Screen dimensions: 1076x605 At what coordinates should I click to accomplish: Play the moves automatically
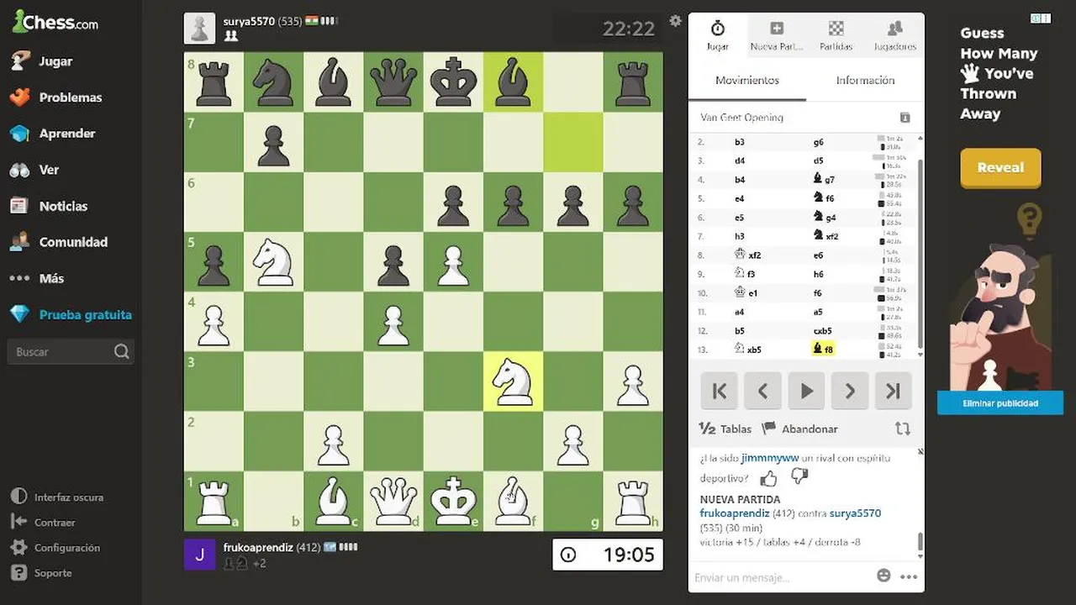click(x=806, y=391)
